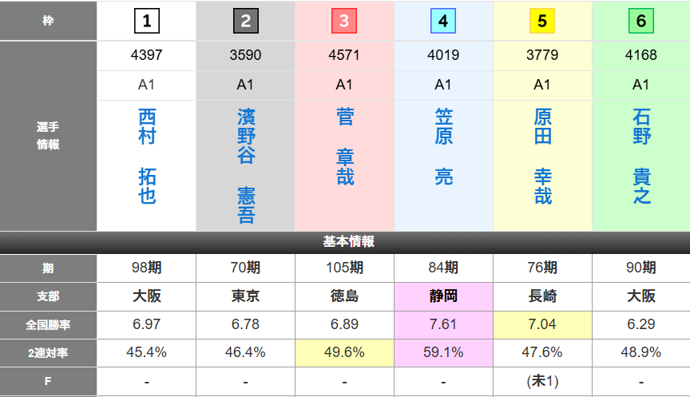Open racer 西村拓也 profile link

click(147, 157)
